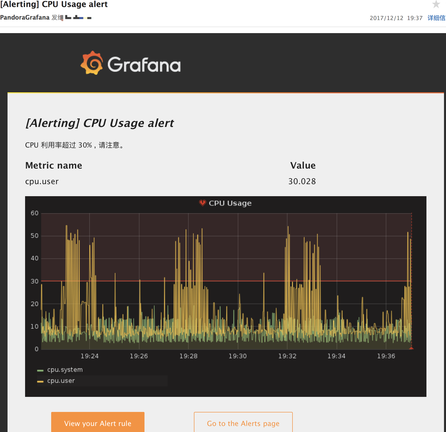Click the yellow cpu.user color swatch

(x=40, y=382)
